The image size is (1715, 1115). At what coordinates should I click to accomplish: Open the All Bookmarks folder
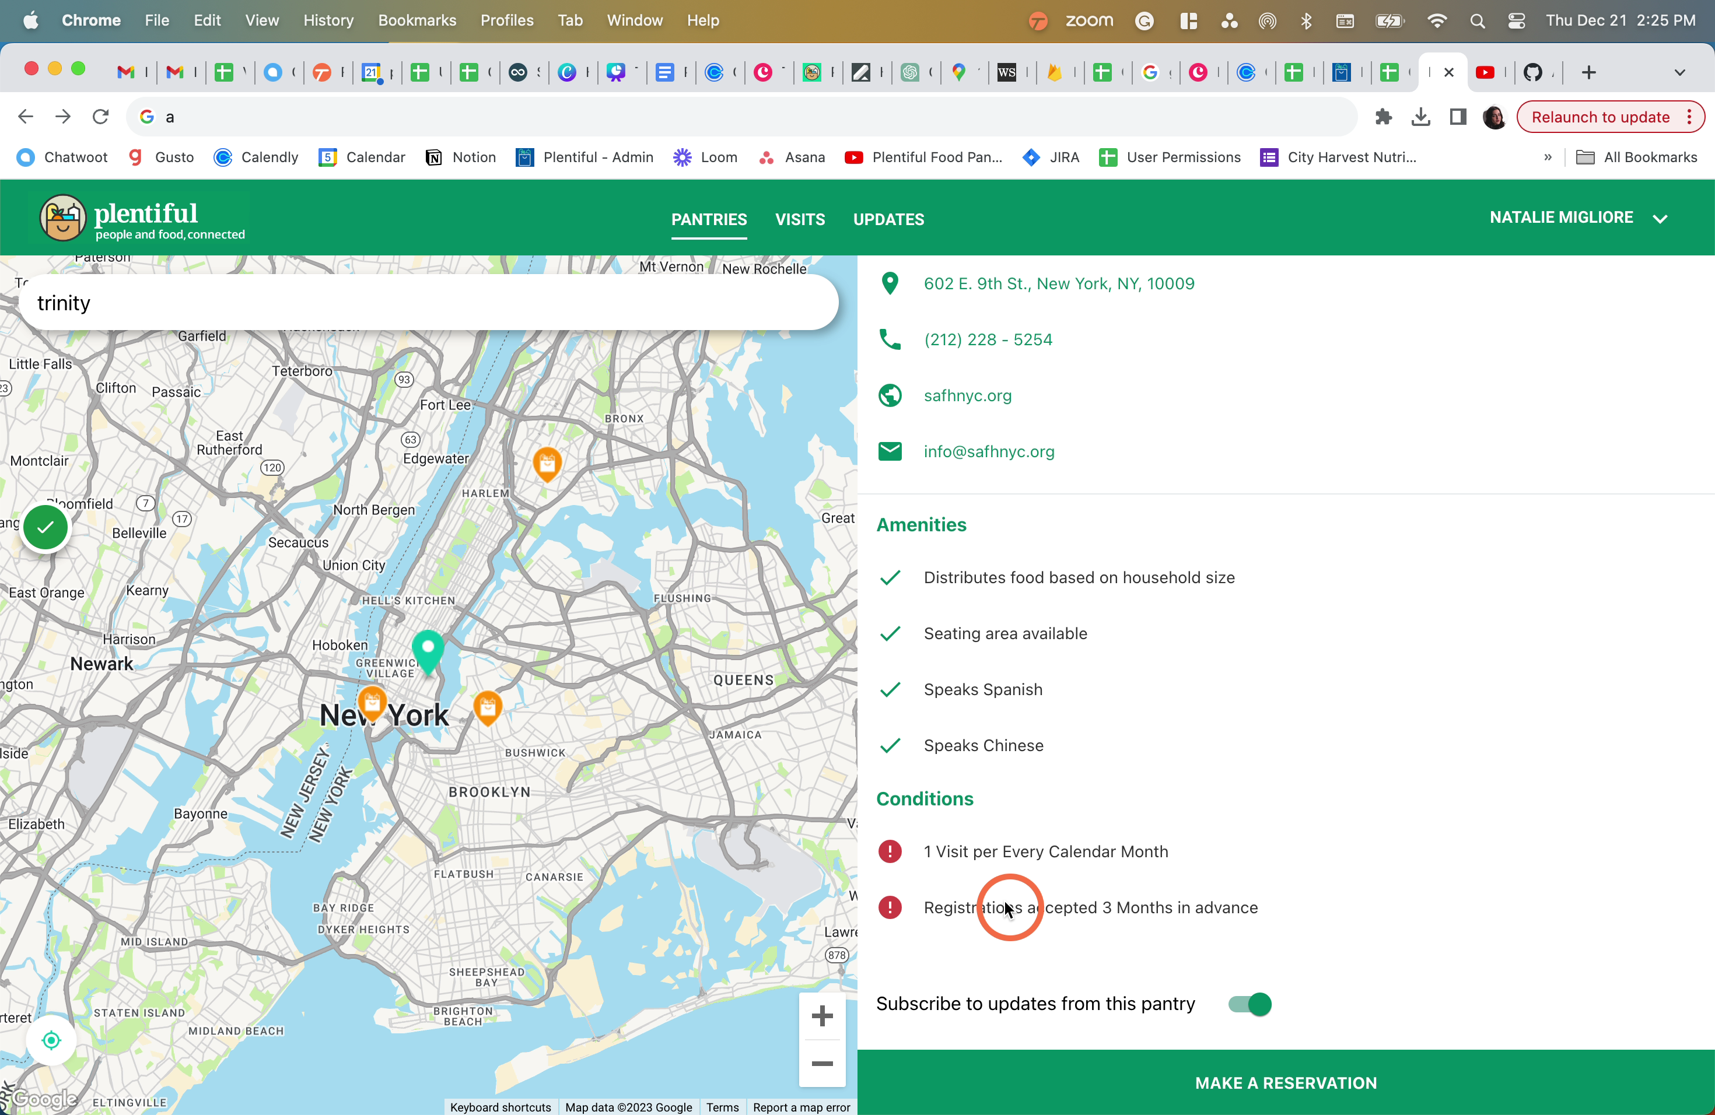tap(1636, 157)
